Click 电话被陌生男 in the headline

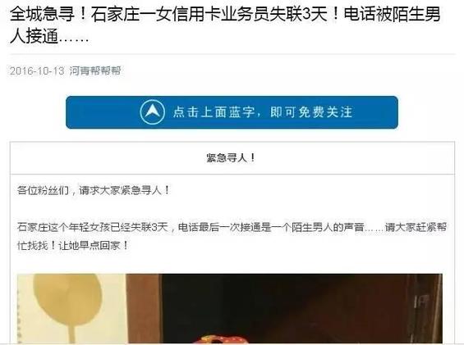(x=393, y=14)
